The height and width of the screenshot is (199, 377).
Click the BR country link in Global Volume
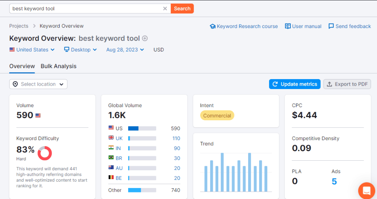coord(119,158)
